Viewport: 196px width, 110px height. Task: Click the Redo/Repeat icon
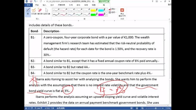click(41, 1)
